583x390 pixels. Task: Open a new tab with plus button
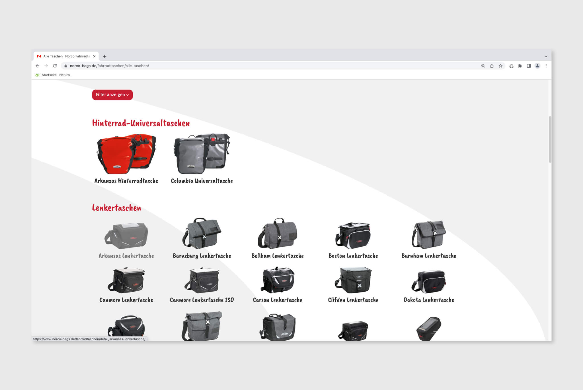pyautogui.click(x=105, y=56)
